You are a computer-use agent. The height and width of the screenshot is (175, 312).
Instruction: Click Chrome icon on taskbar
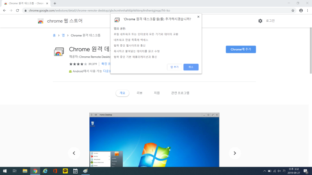(x=35, y=171)
